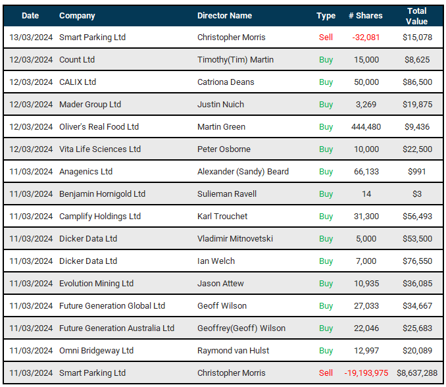Screen dimensions: 446x387
Task: Click the CALIX Ltd company name
Action: pos(78,82)
